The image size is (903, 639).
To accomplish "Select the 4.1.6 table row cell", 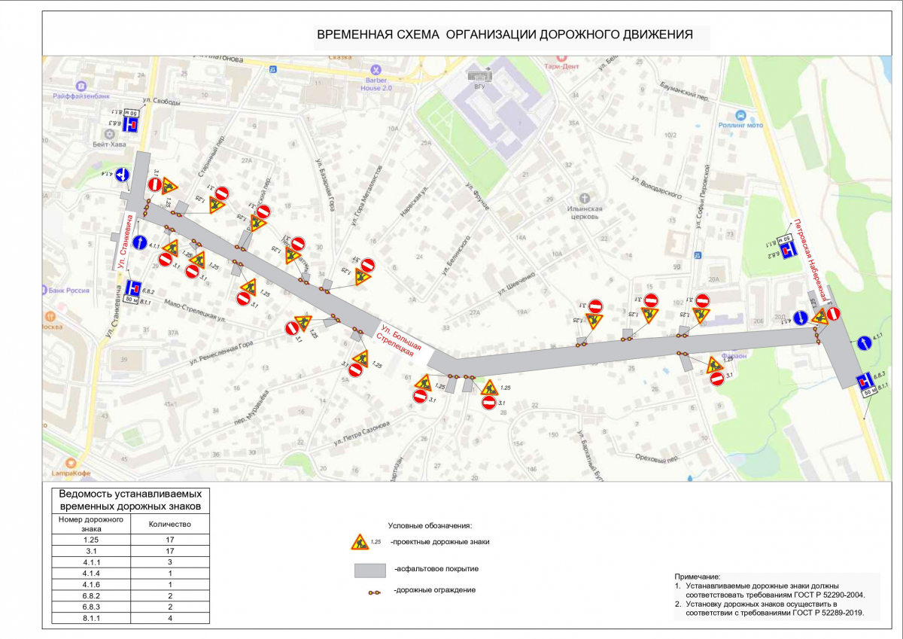I will [91, 585].
